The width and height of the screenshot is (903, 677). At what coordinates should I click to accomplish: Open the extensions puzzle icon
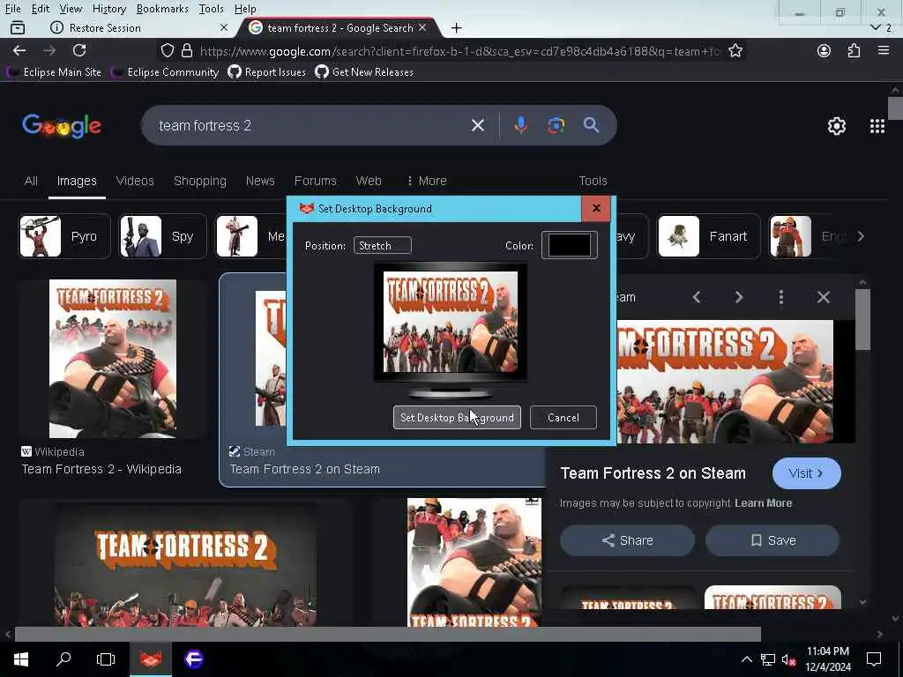pos(854,50)
